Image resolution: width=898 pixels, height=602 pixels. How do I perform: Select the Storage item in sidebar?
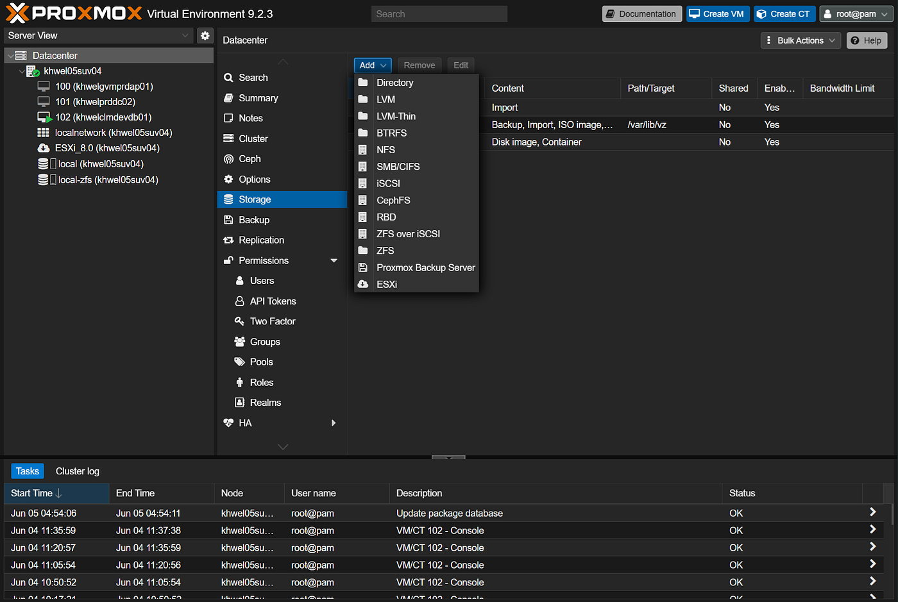tap(282, 199)
